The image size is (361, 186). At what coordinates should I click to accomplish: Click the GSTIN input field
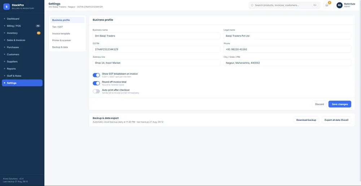[x=156, y=49]
